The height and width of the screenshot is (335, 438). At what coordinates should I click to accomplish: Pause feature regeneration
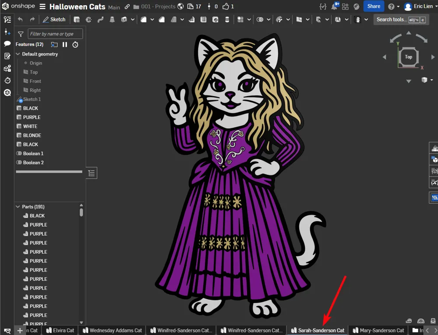pyautogui.click(x=65, y=44)
